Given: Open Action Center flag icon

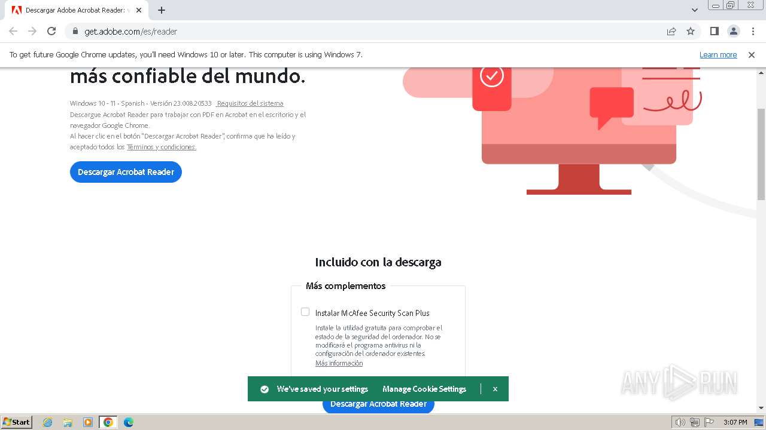Looking at the screenshot, I should click(x=709, y=422).
